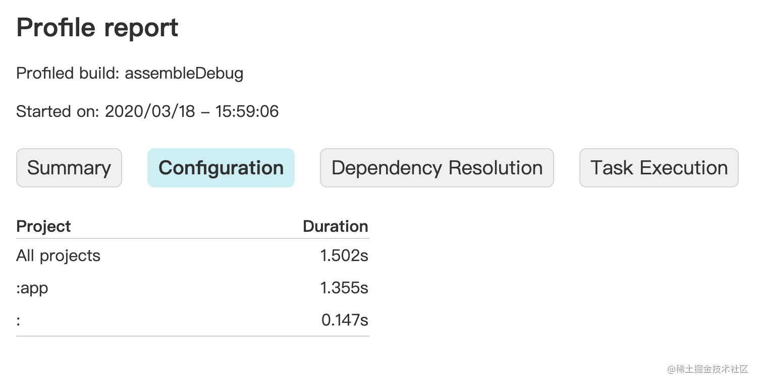Click the words 'Profiled build:'
Image resolution: width=759 pixels, height=385 pixels.
pyautogui.click(x=69, y=74)
